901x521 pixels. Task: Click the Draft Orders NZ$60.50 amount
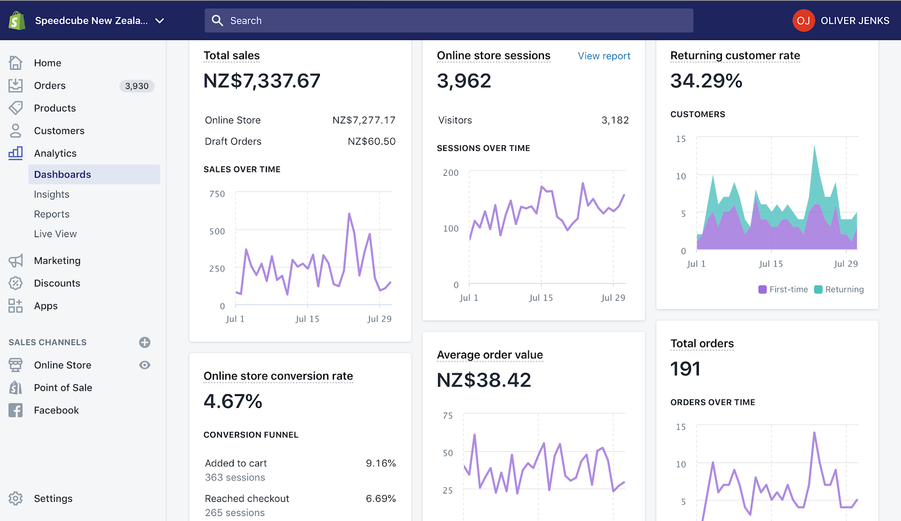click(x=372, y=141)
